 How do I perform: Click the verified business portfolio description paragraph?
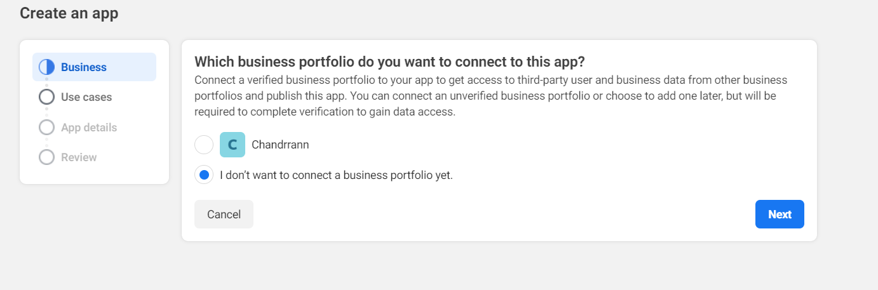click(490, 96)
